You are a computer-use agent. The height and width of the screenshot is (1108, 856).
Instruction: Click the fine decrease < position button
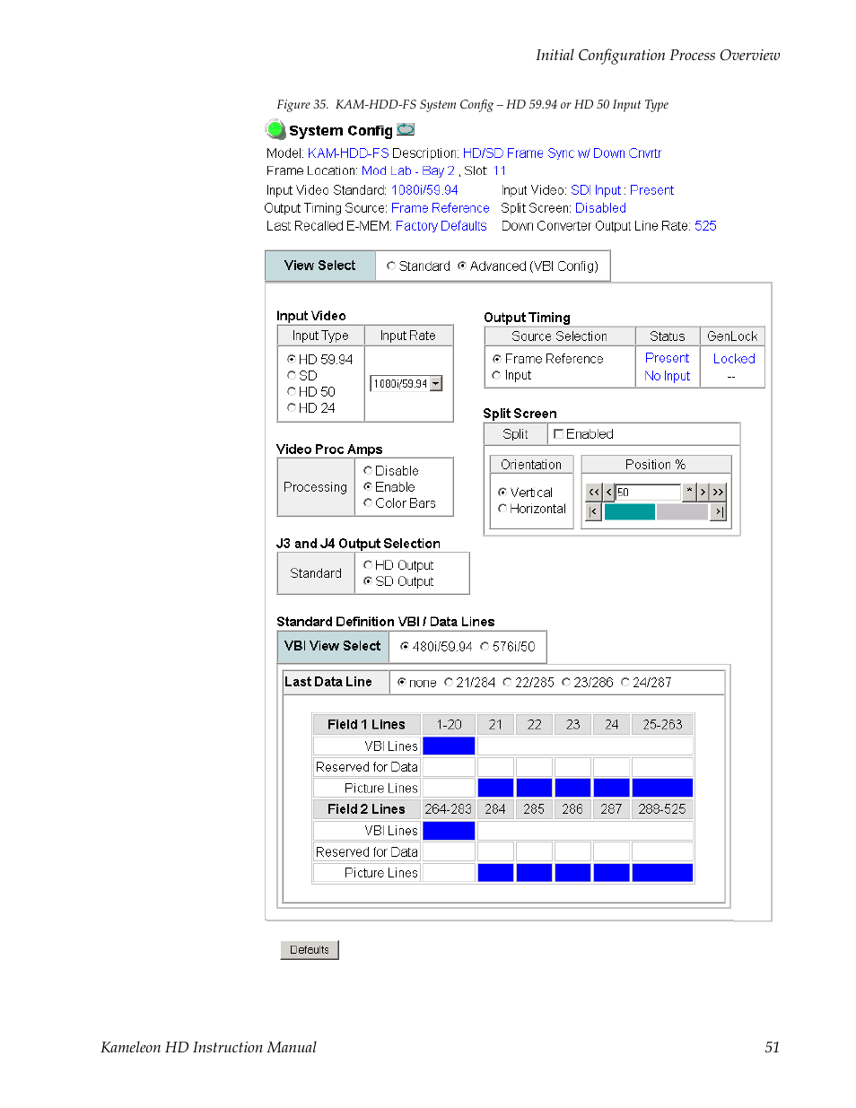[609, 492]
